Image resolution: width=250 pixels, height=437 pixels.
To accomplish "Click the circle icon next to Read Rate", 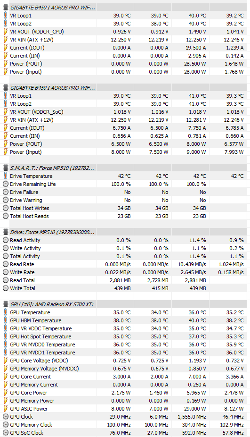I will tap(6, 264).
